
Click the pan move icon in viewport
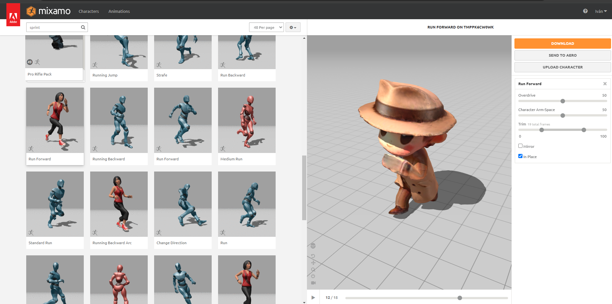[313, 263]
